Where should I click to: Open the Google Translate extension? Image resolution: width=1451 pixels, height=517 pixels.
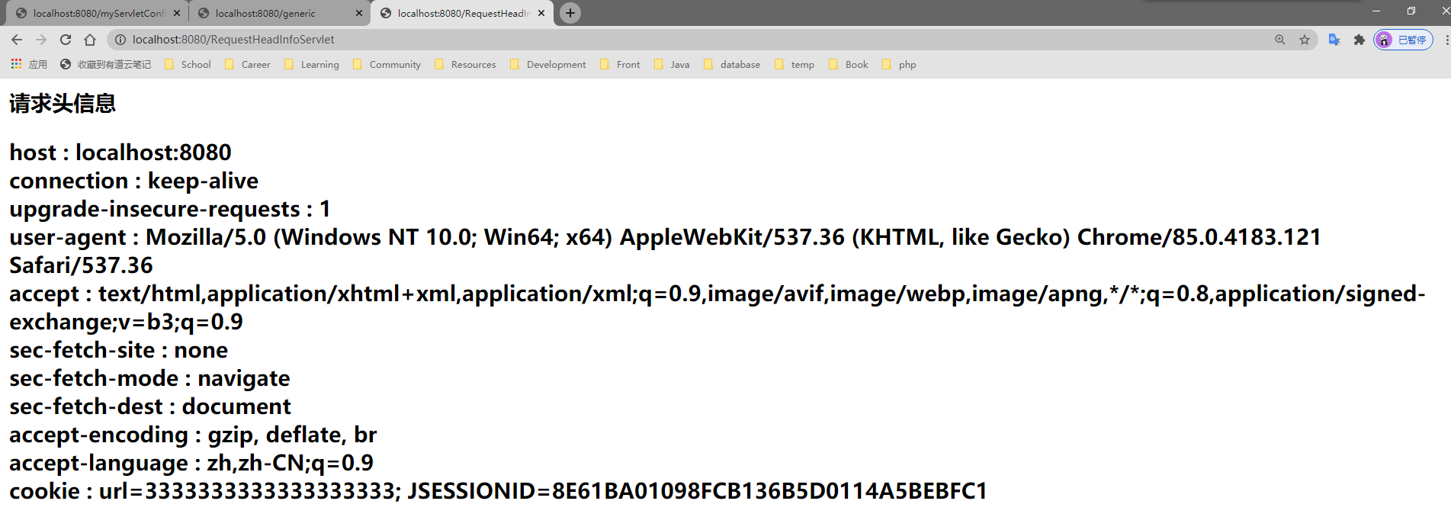point(1334,40)
